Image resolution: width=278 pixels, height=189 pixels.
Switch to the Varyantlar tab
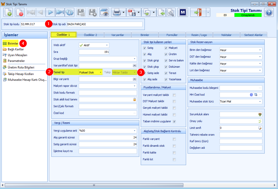pos(118,35)
